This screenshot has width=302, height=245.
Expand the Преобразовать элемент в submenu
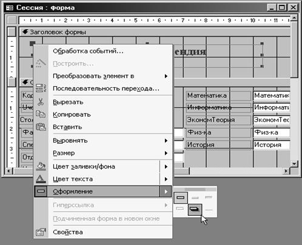(x=166, y=76)
